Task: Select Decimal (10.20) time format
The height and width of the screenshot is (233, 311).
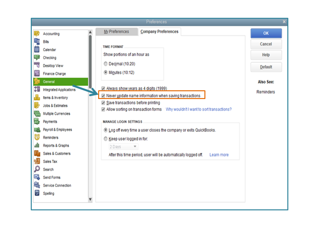Action: pos(106,64)
